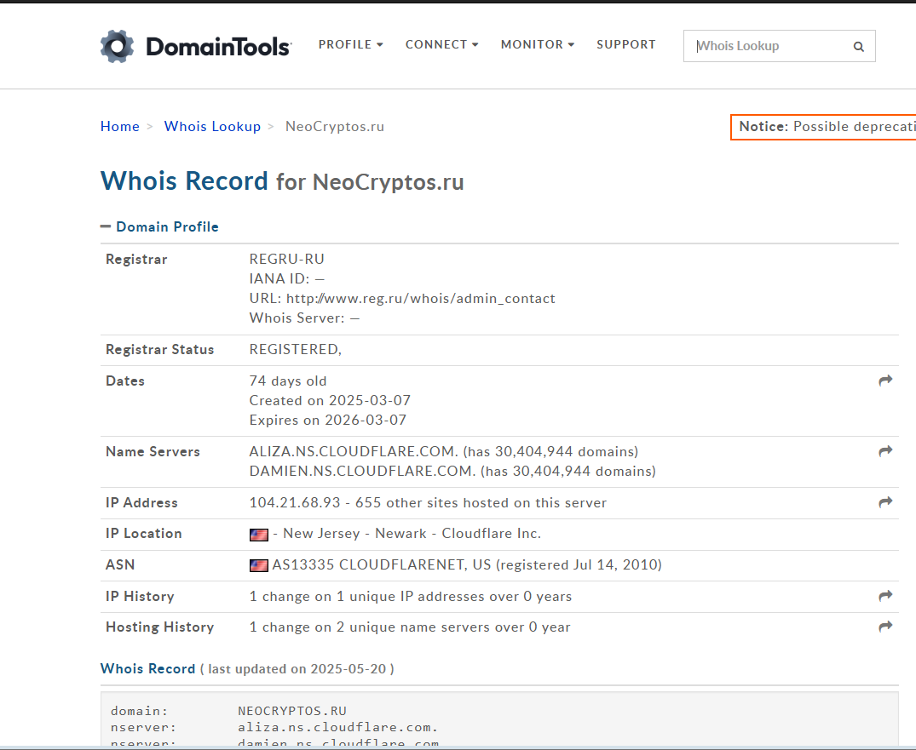The width and height of the screenshot is (916, 750).
Task: Click the search magnifier icon
Action: click(x=858, y=47)
